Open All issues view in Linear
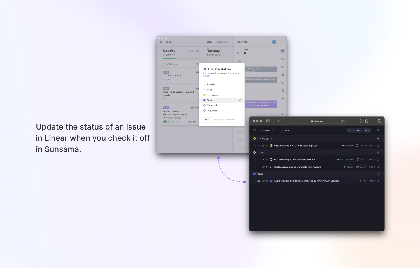The height and width of the screenshot is (268, 420). pos(265,130)
